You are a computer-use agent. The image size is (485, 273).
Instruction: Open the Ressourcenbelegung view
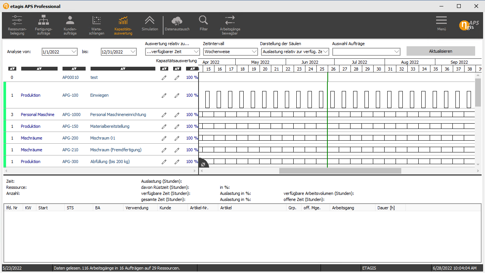pyautogui.click(x=17, y=25)
